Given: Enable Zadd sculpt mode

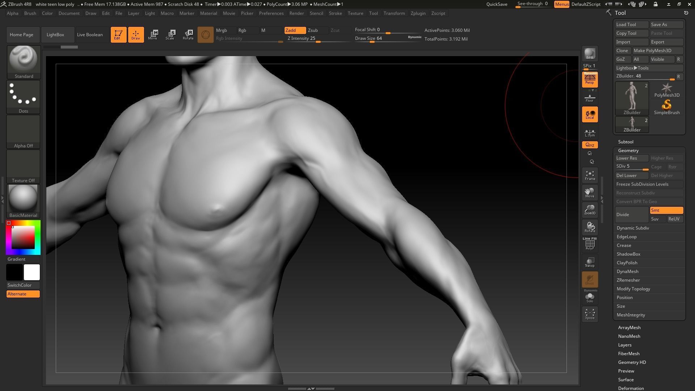Looking at the screenshot, I should click(295, 30).
